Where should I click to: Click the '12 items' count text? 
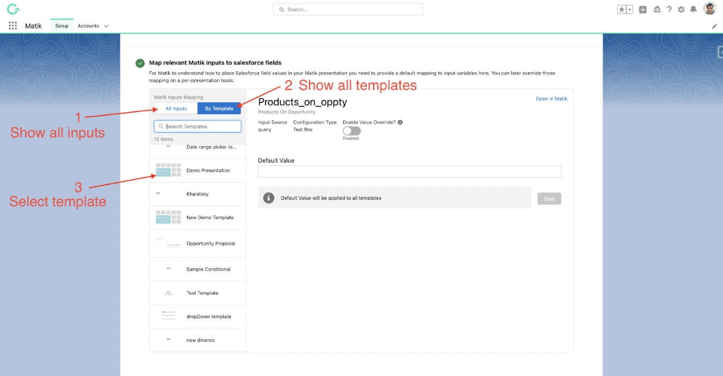(163, 139)
